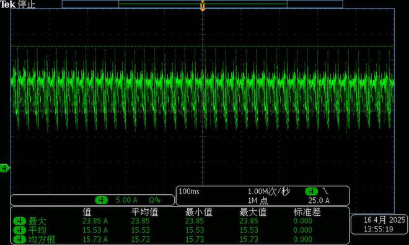Click the 13:55:19 time display
The width and height of the screenshot is (409, 245).
[379, 229]
